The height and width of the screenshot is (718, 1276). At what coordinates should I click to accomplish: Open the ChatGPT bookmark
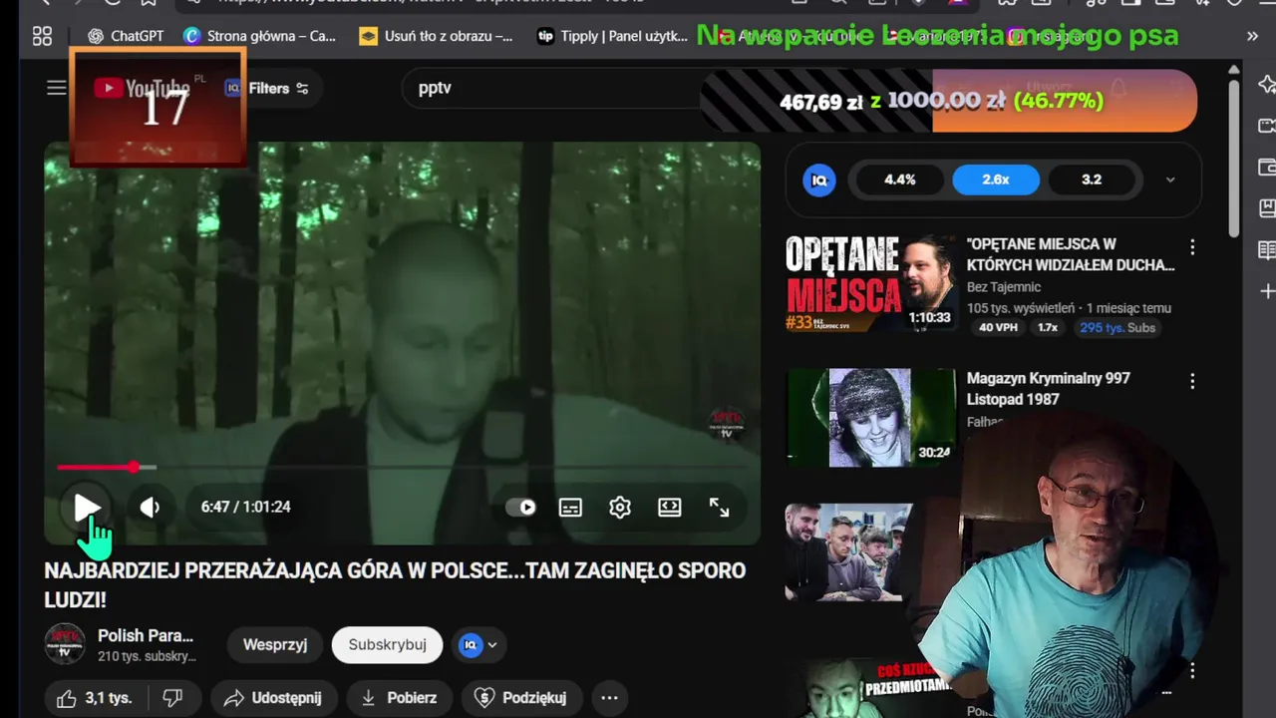pos(126,36)
